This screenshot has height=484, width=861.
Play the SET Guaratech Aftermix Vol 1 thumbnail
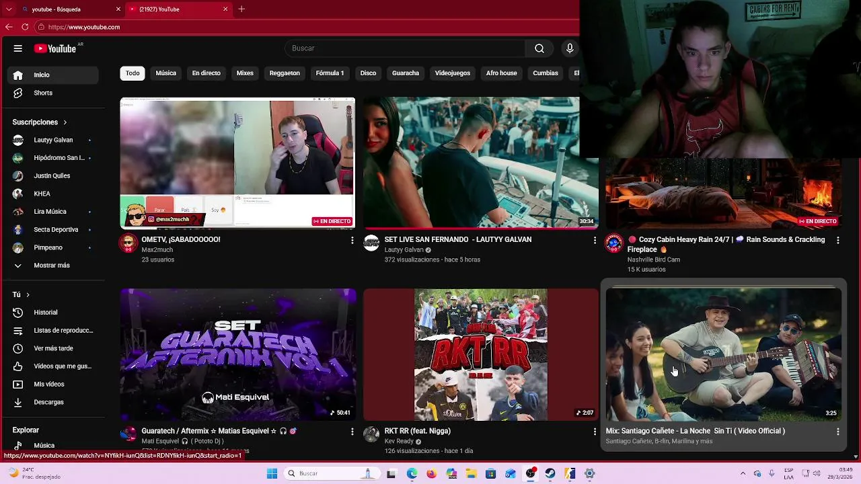click(x=237, y=355)
